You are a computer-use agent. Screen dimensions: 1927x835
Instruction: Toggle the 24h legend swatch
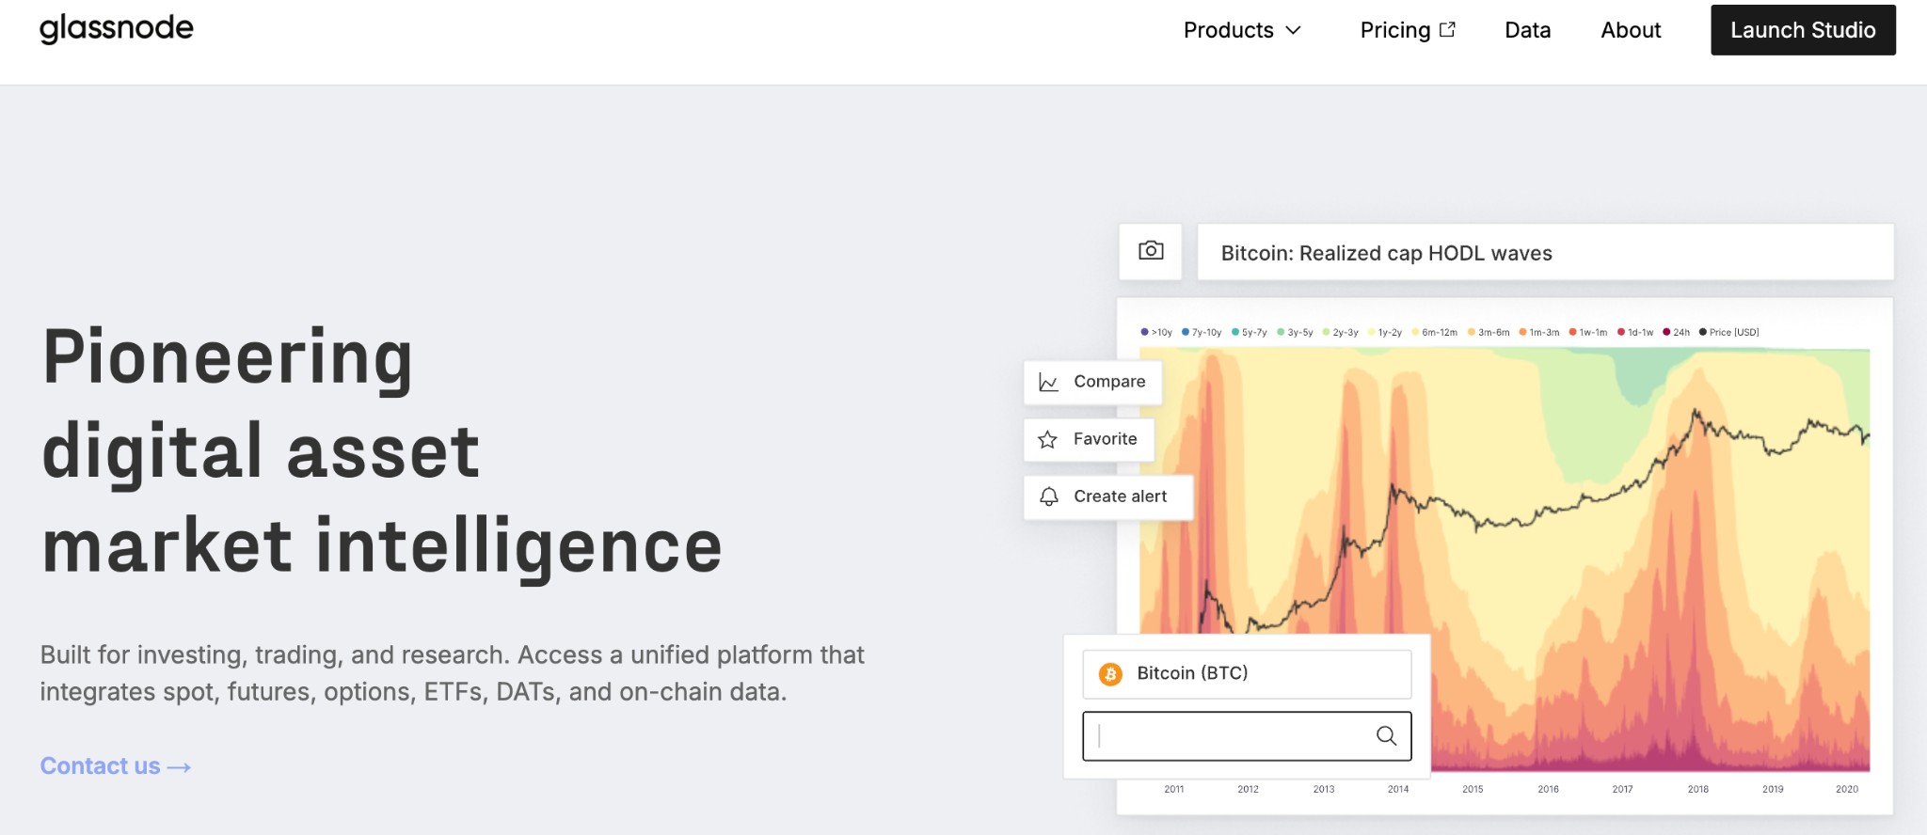1666,332
